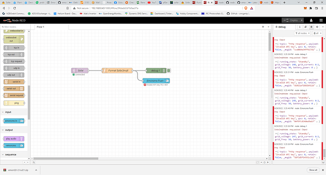Open the flow list dropdown arrow
This screenshot has height=175, width=326.
click(268, 27)
